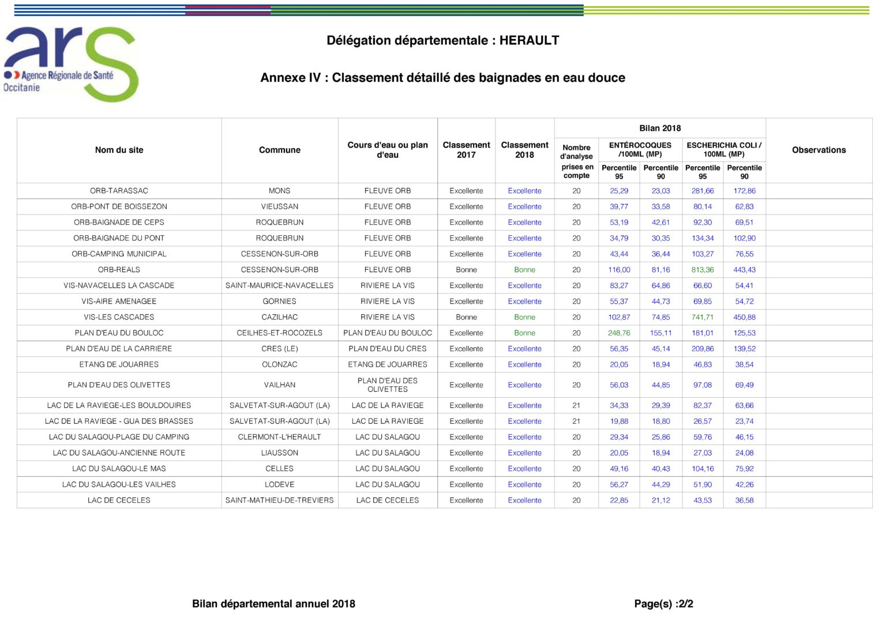Click the commune 'MONS'
This screenshot has height=626, width=886.
tap(280, 191)
